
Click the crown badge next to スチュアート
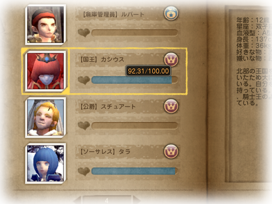point(171,106)
